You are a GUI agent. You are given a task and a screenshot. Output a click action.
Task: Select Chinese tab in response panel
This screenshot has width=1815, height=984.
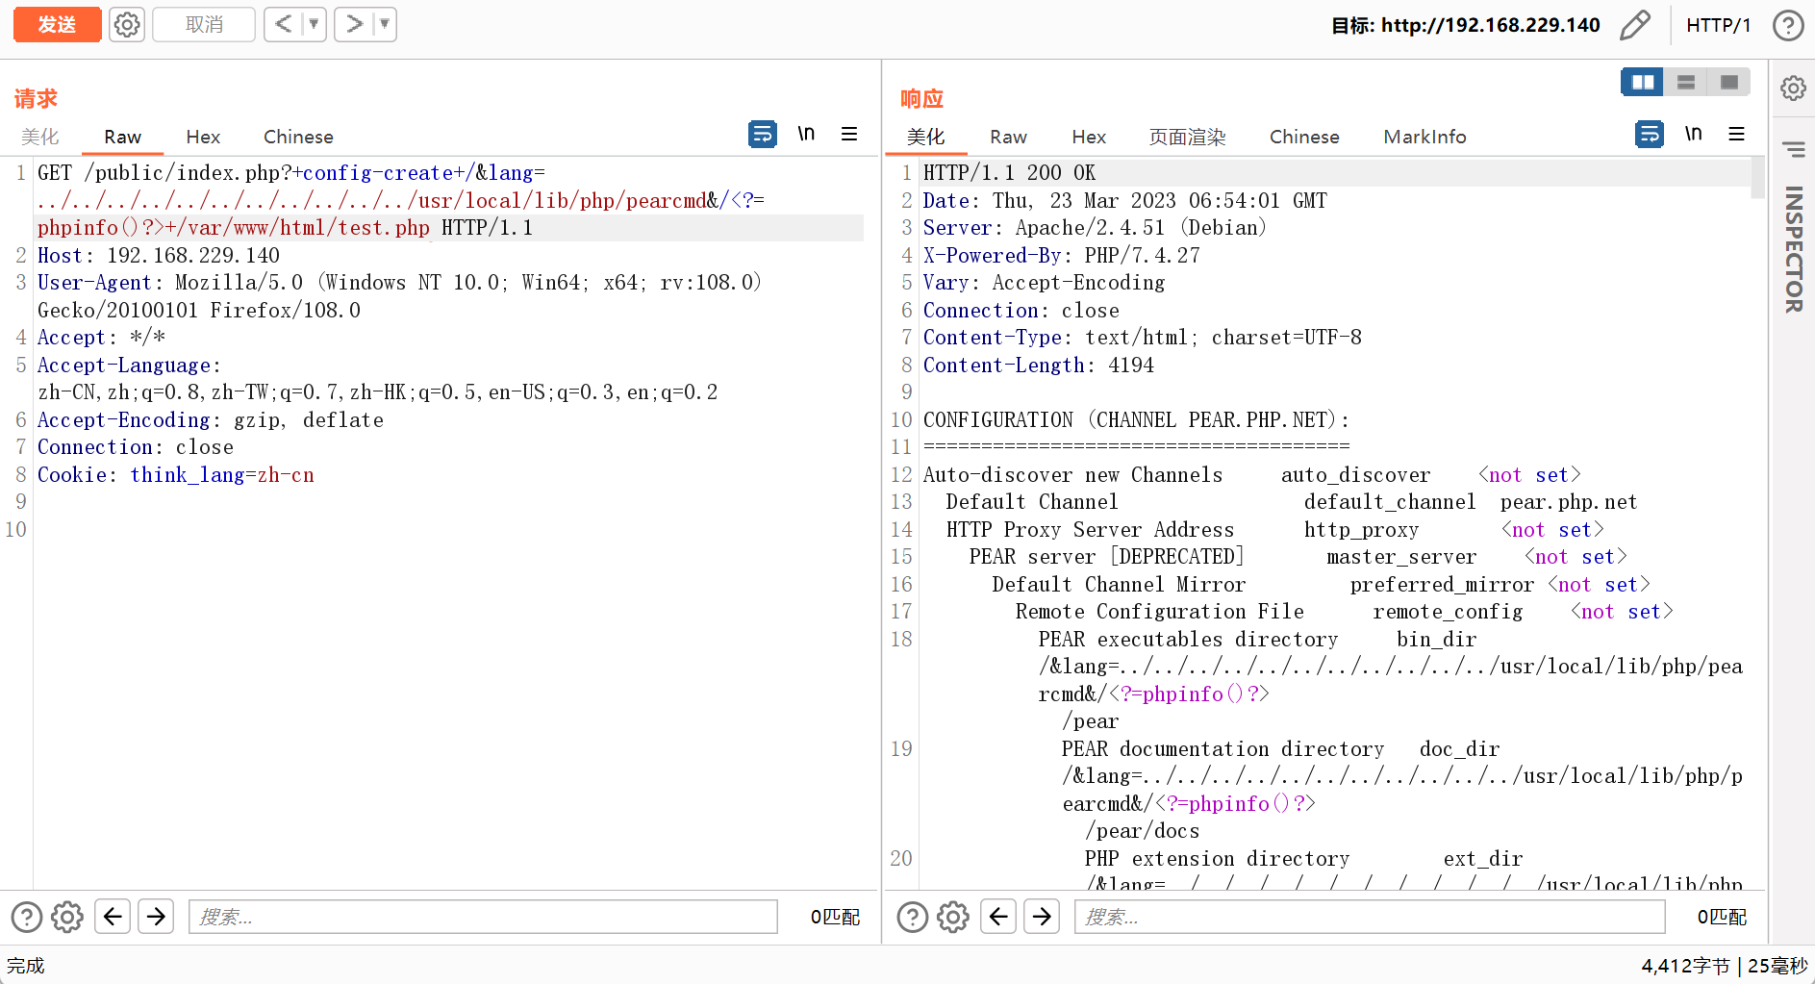(x=1304, y=137)
